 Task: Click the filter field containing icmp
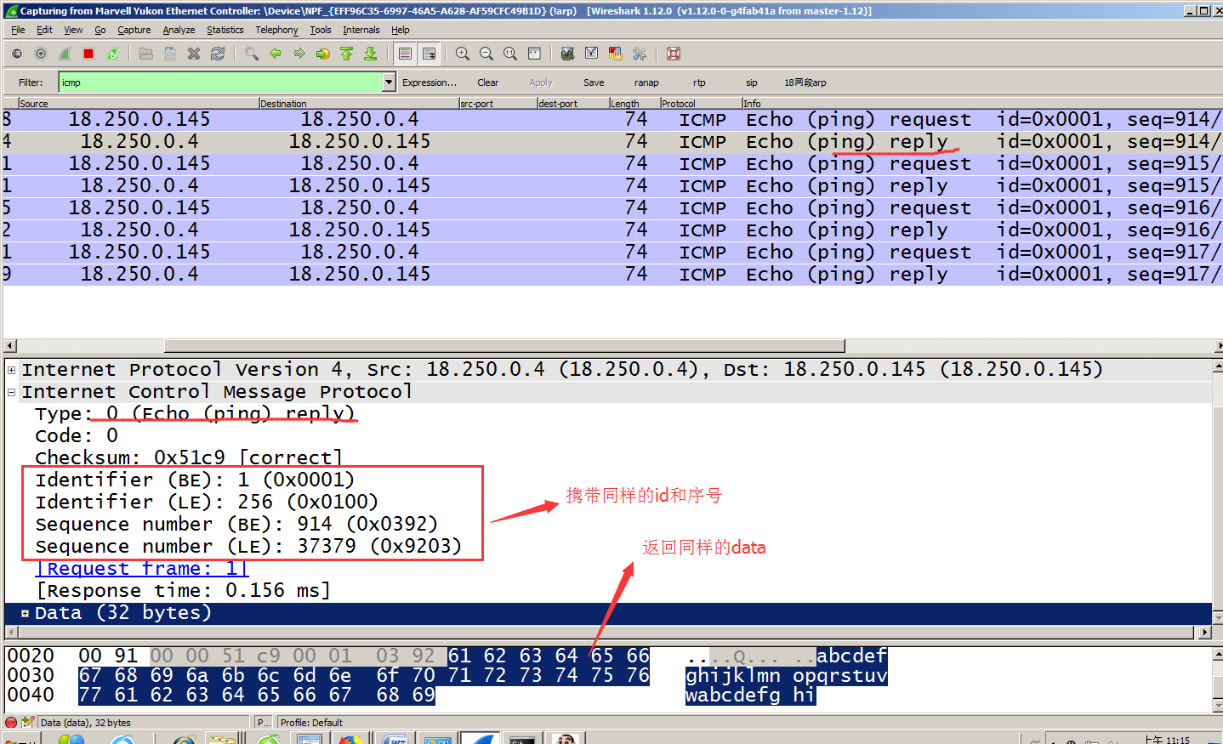[x=221, y=82]
